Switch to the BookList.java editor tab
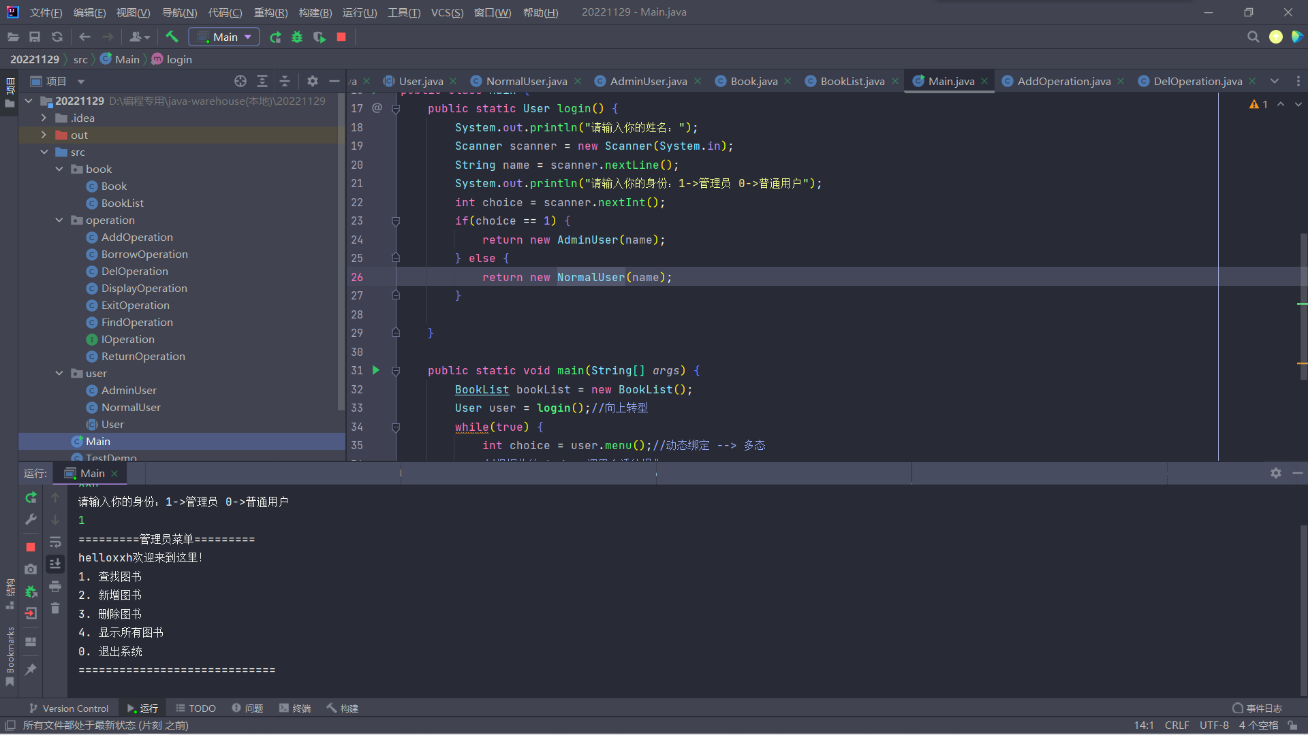The image size is (1308, 735). click(852, 82)
